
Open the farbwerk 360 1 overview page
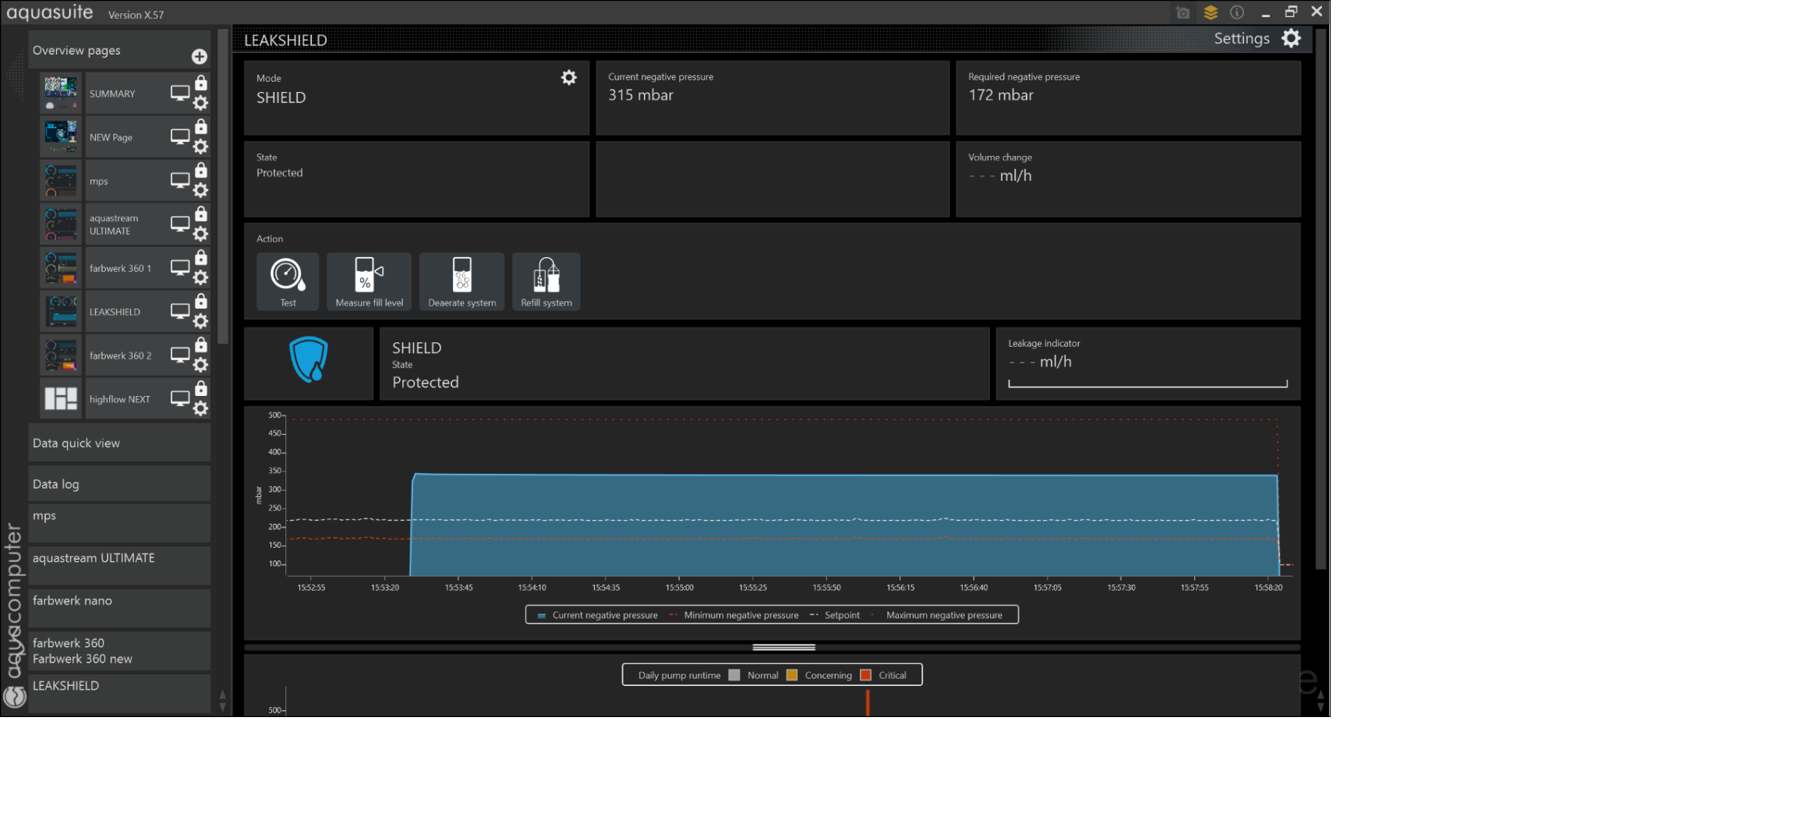point(120,268)
